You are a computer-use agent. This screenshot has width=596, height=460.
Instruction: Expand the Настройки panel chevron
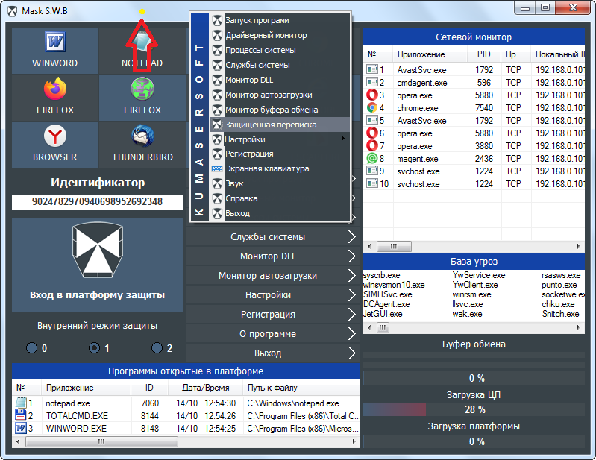pos(352,294)
